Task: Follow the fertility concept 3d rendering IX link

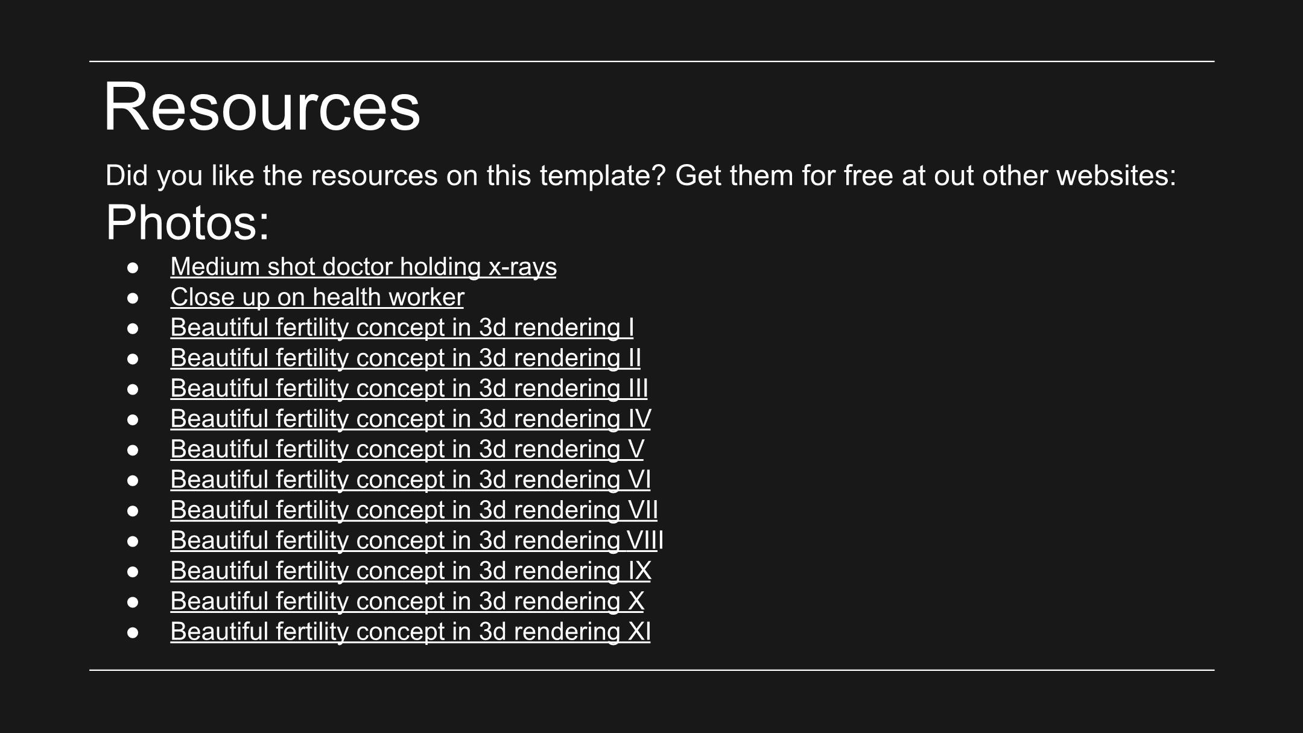Action: pos(410,571)
